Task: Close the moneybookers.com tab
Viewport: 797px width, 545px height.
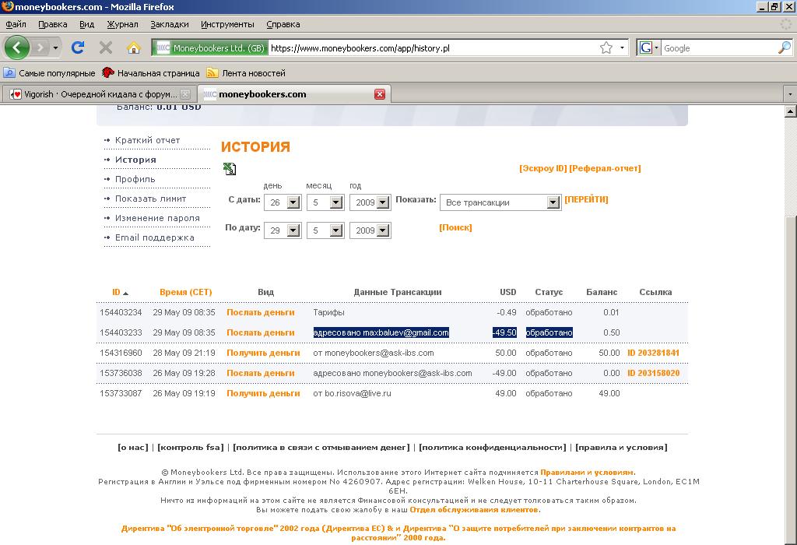Action: click(x=380, y=94)
